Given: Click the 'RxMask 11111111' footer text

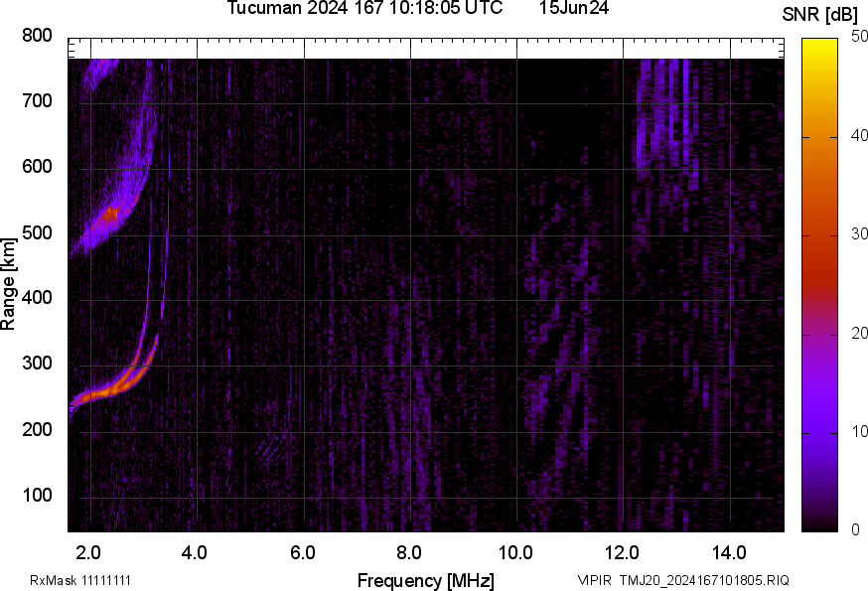Looking at the screenshot, I should 80,580.
